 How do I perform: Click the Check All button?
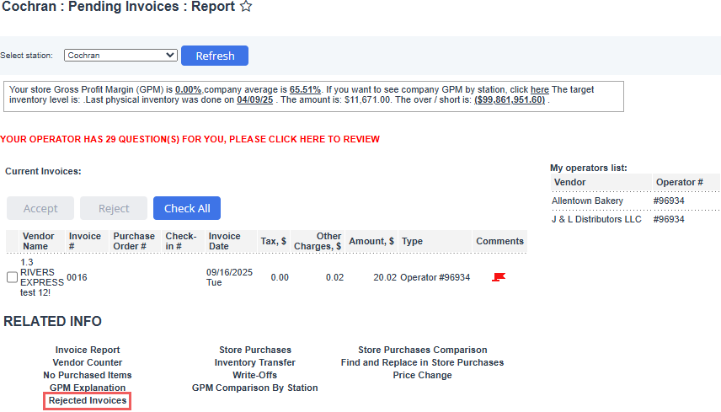click(187, 208)
